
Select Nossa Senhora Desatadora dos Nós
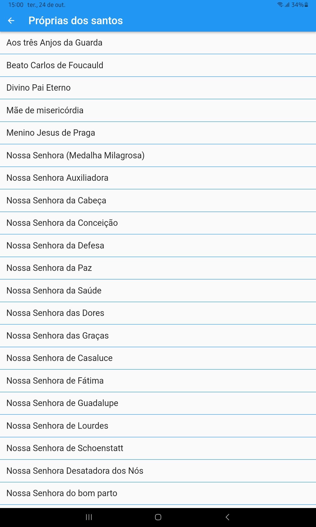[158, 471]
